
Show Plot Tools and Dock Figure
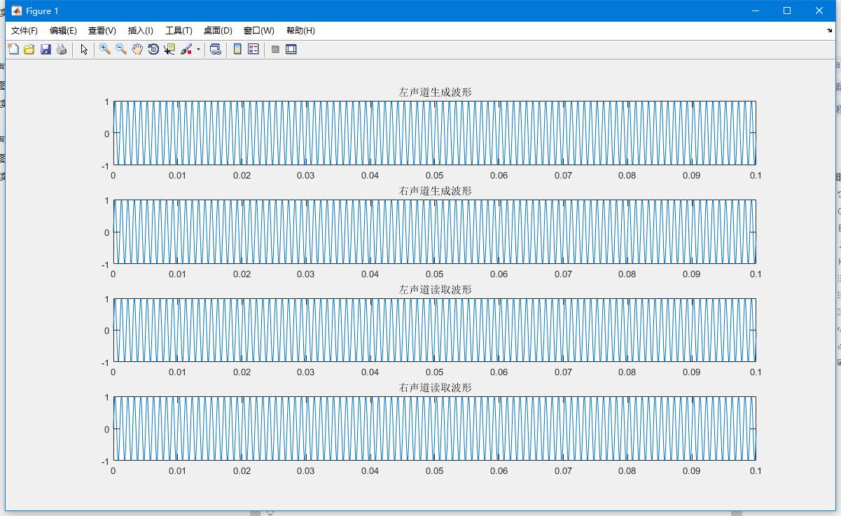tap(290, 49)
